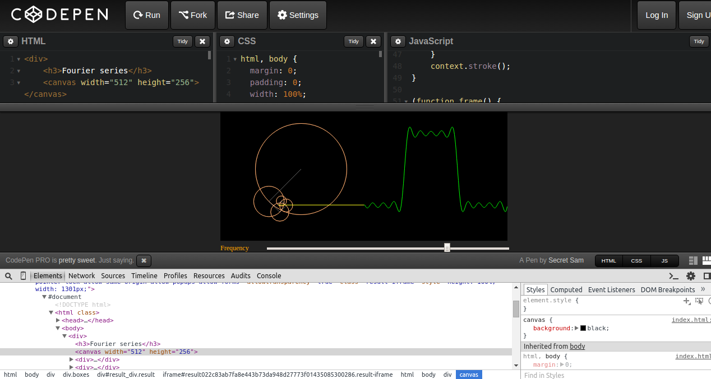Screen dimensions: 711x379
Task: Toggle the JS editor view button
Action: coord(664,261)
